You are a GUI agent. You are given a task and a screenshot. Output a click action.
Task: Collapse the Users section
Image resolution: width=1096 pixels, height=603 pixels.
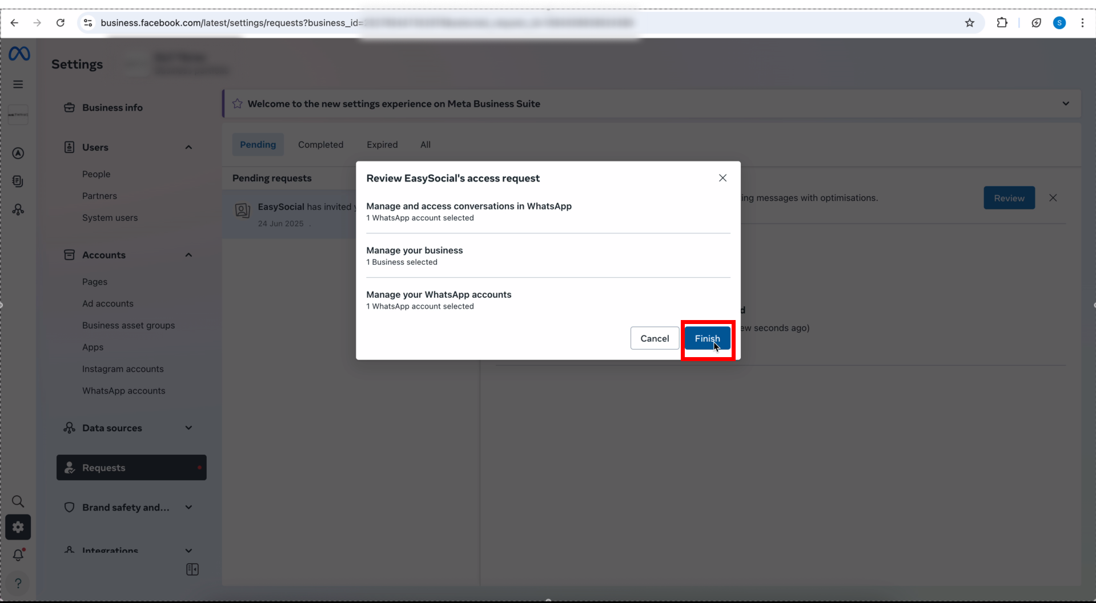pyautogui.click(x=188, y=147)
